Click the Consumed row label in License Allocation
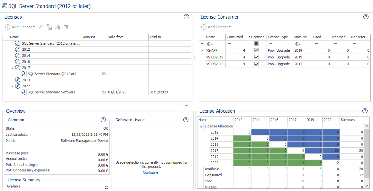The height and width of the screenshot is (191, 373). (213, 175)
